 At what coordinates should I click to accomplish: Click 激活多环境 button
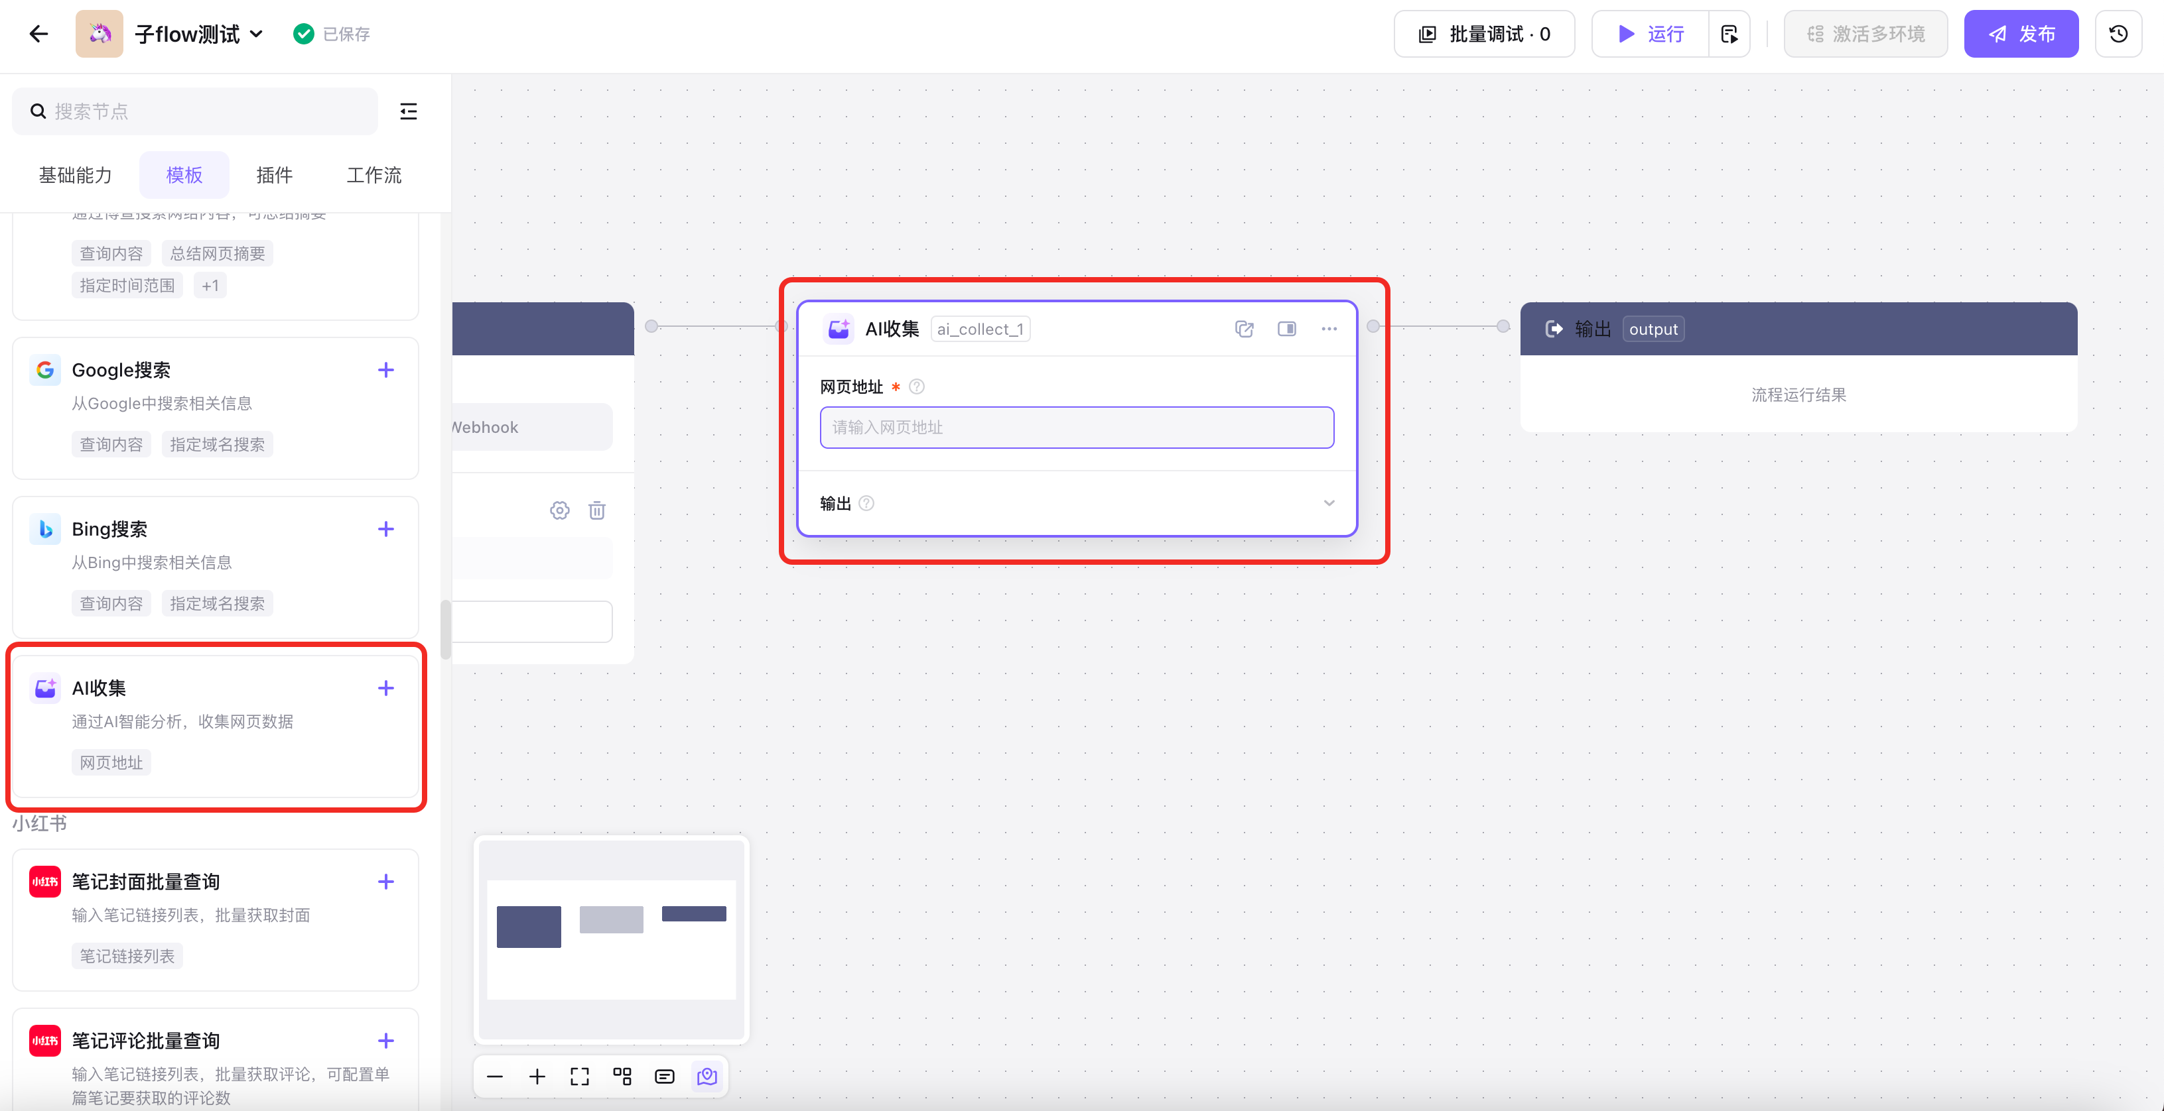coord(1865,34)
